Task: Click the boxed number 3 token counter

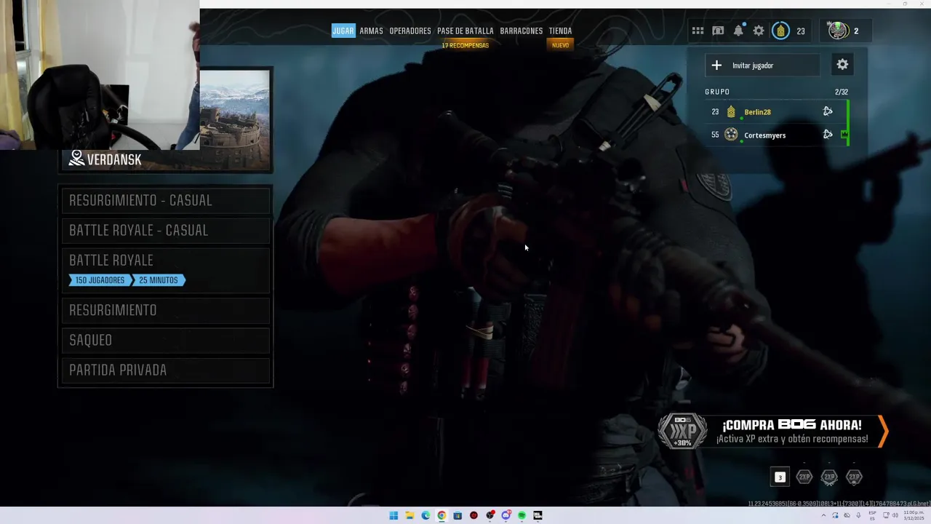Action: click(x=780, y=477)
